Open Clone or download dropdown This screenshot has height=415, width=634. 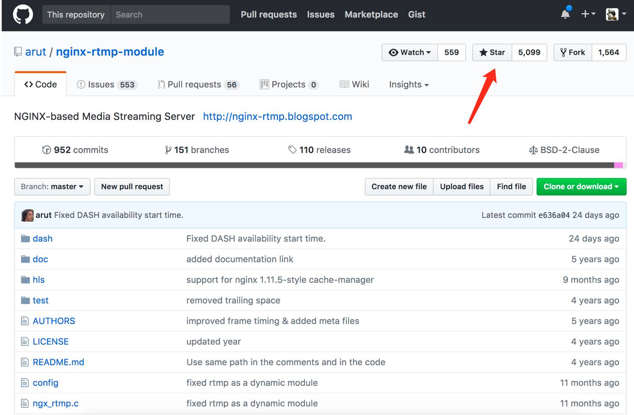pos(581,187)
